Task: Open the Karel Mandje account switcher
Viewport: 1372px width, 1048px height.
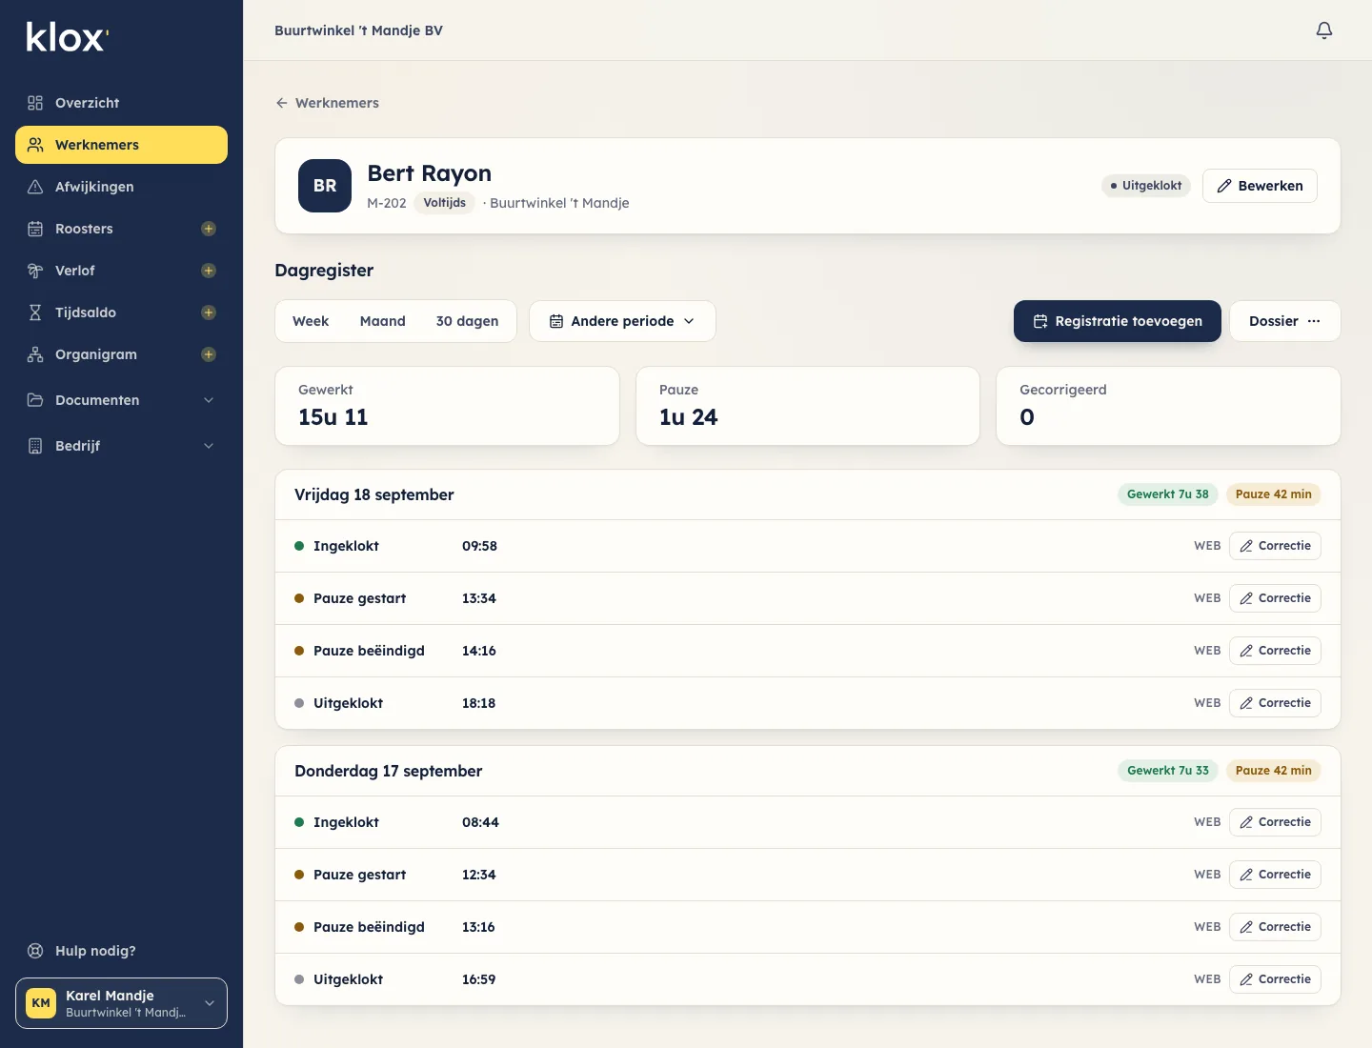Action: coord(121,1003)
